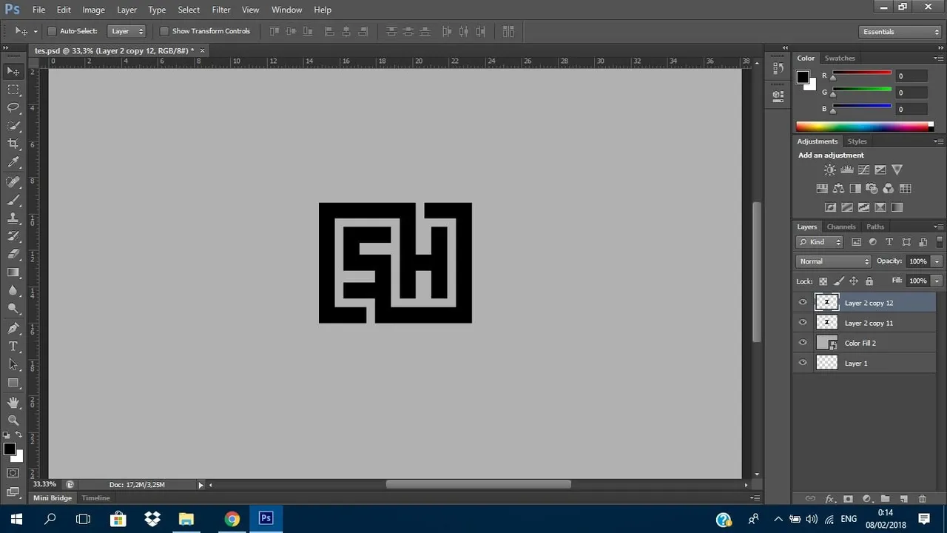
Task: Open the Color panel flyout menu
Action: (x=938, y=58)
